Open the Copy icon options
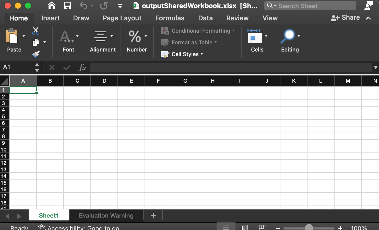The width and height of the screenshot is (379, 230). click(x=44, y=42)
